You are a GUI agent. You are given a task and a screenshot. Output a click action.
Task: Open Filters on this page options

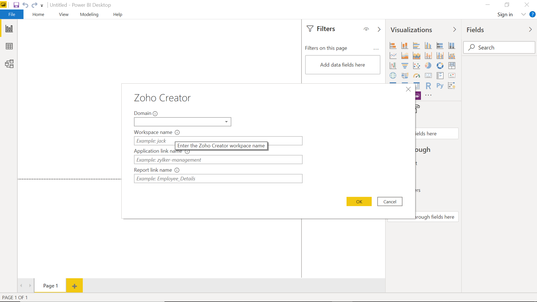point(376,49)
